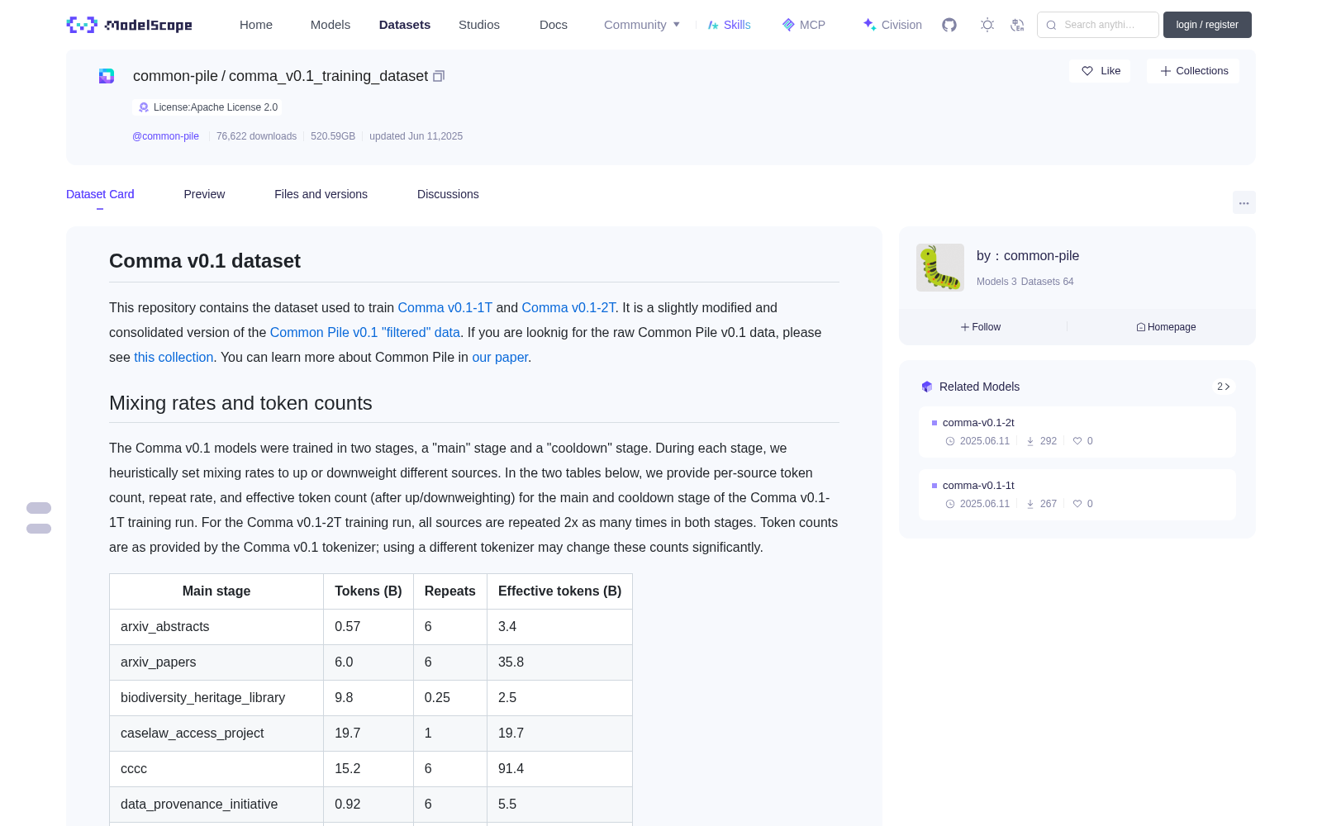Open the Preview tab
The image size is (1322, 826).
point(204,194)
